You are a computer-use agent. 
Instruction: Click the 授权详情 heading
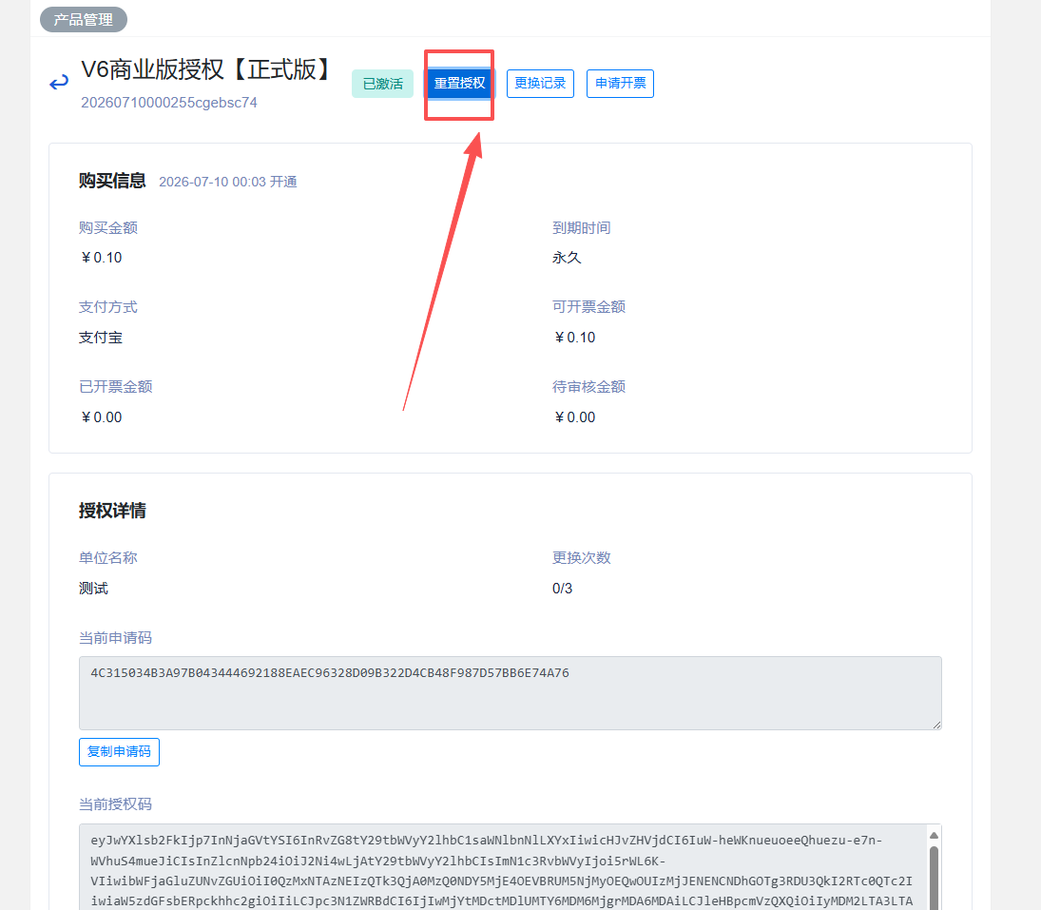click(112, 511)
